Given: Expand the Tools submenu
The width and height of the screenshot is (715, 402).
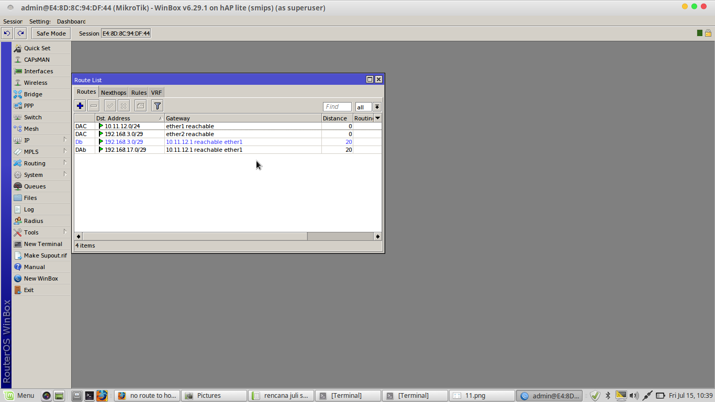Looking at the screenshot, I should point(41,232).
